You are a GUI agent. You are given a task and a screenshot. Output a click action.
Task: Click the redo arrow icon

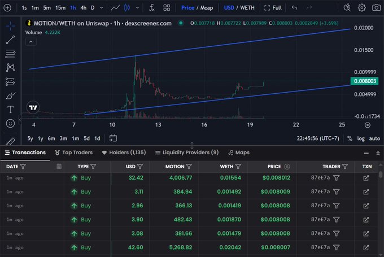(x=309, y=8)
